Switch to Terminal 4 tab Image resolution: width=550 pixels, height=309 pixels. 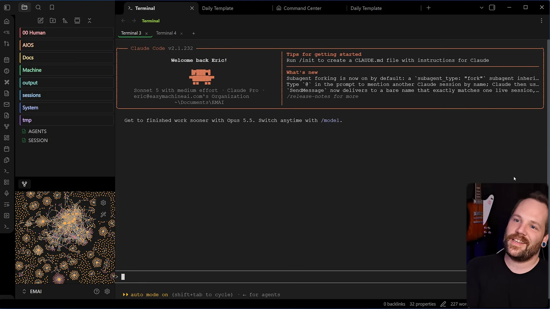tap(166, 33)
